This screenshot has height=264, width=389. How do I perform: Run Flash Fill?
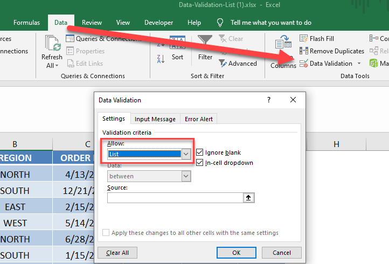click(x=317, y=39)
